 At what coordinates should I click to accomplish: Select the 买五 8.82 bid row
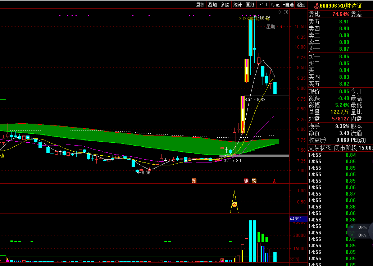click(x=340, y=84)
